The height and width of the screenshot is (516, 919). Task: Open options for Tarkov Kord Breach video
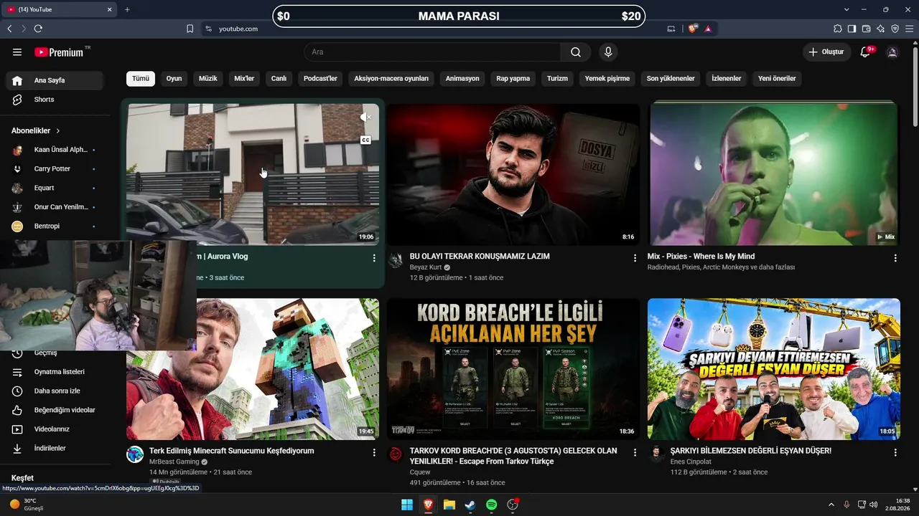635,453
